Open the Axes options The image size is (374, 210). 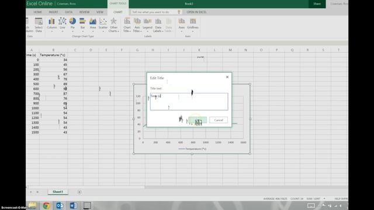182,24
